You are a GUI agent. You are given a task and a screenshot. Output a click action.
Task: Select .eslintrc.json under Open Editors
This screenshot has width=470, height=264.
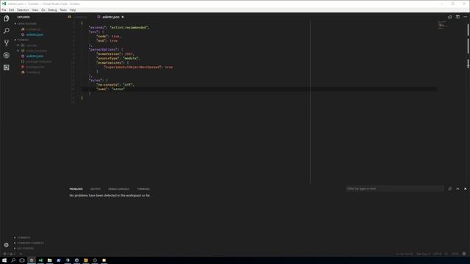35,34
